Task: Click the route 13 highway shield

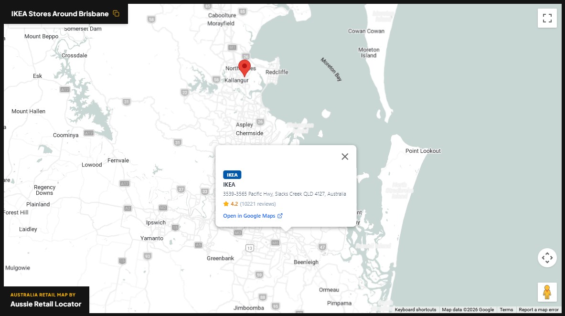Action: [x=250, y=248]
